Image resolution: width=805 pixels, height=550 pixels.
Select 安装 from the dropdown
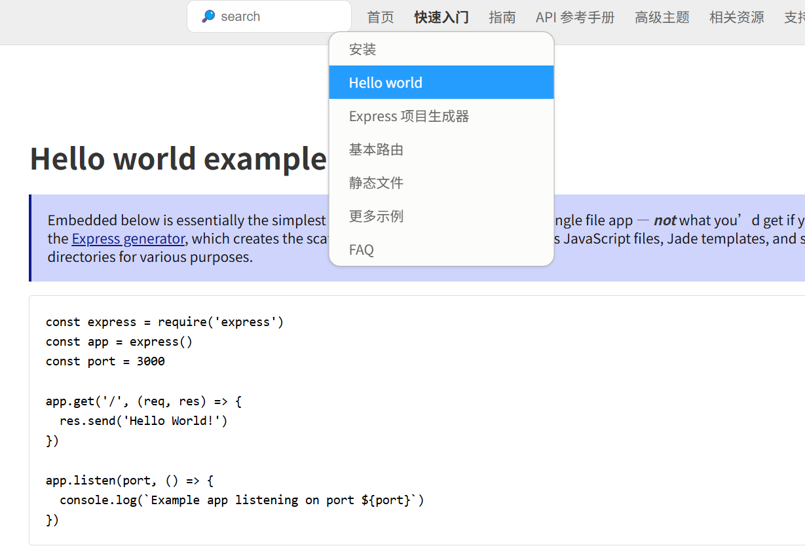pos(441,49)
